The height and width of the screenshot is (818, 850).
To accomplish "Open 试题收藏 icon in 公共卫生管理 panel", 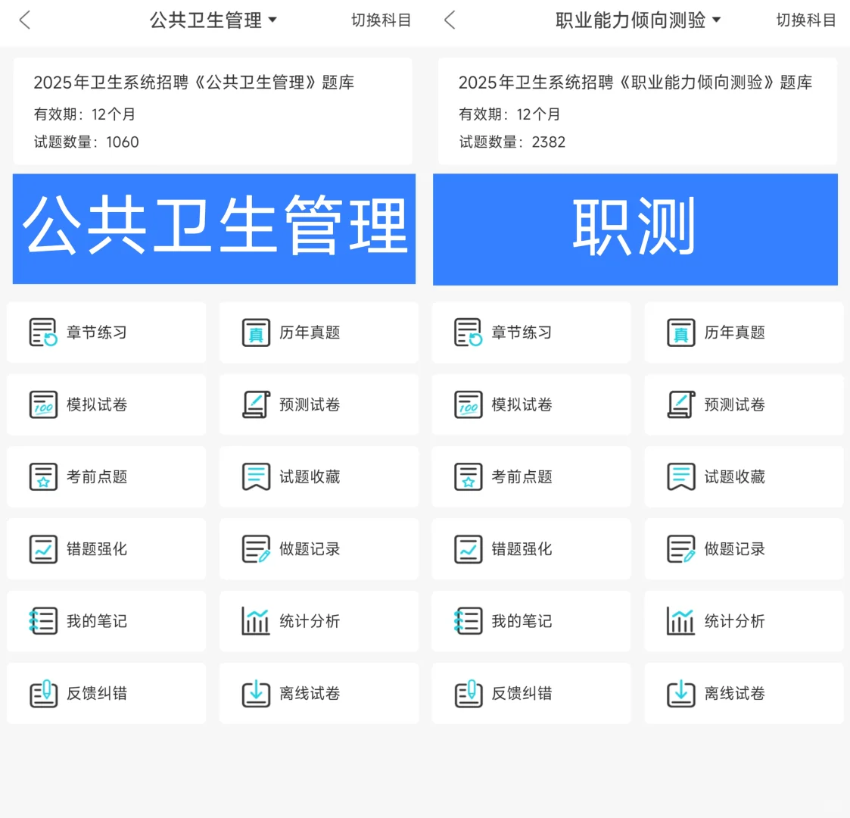I will 256,476.
